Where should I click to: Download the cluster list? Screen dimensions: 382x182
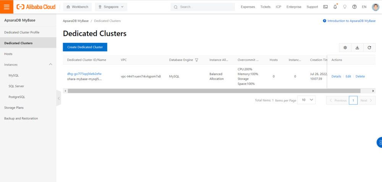pos(357,47)
